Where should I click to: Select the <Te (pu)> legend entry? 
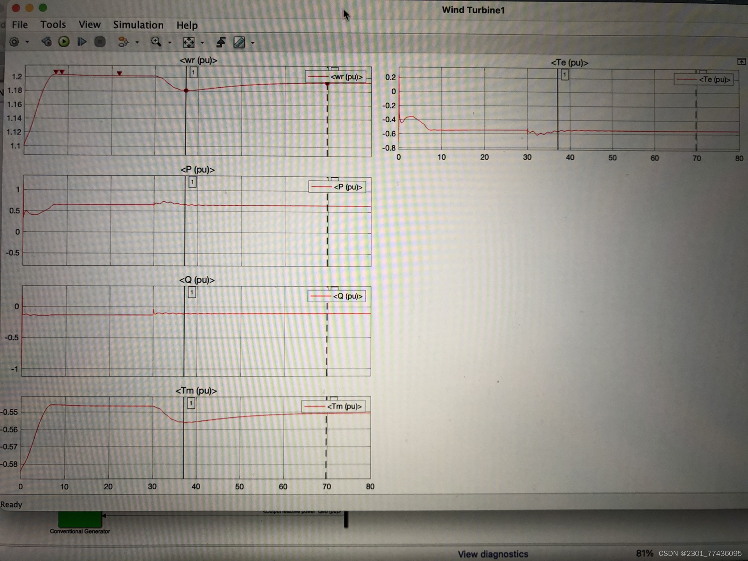click(x=704, y=79)
